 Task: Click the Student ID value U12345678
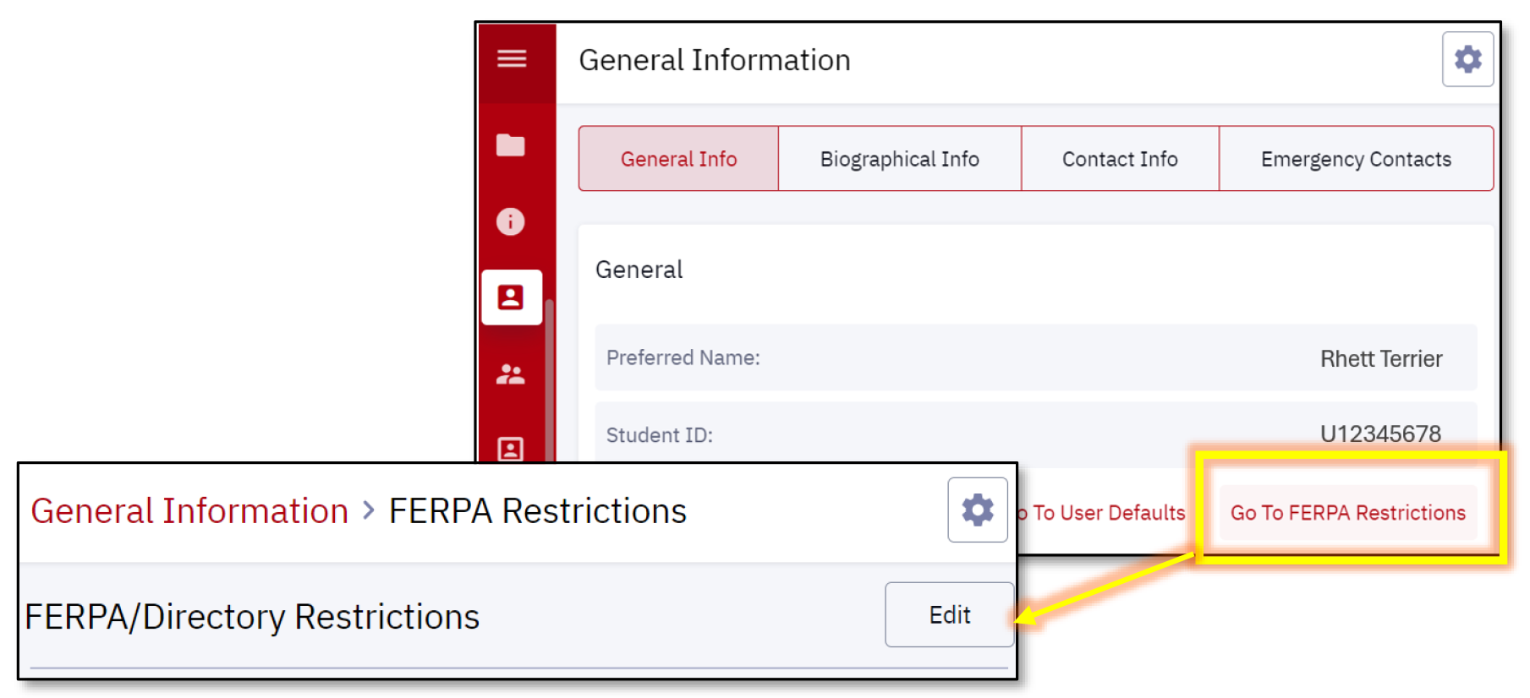coord(1380,434)
